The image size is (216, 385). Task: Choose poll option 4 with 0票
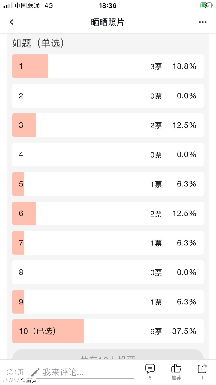108,155
